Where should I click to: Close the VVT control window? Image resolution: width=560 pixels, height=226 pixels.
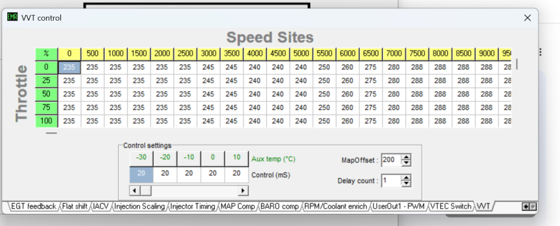pos(527,17)
